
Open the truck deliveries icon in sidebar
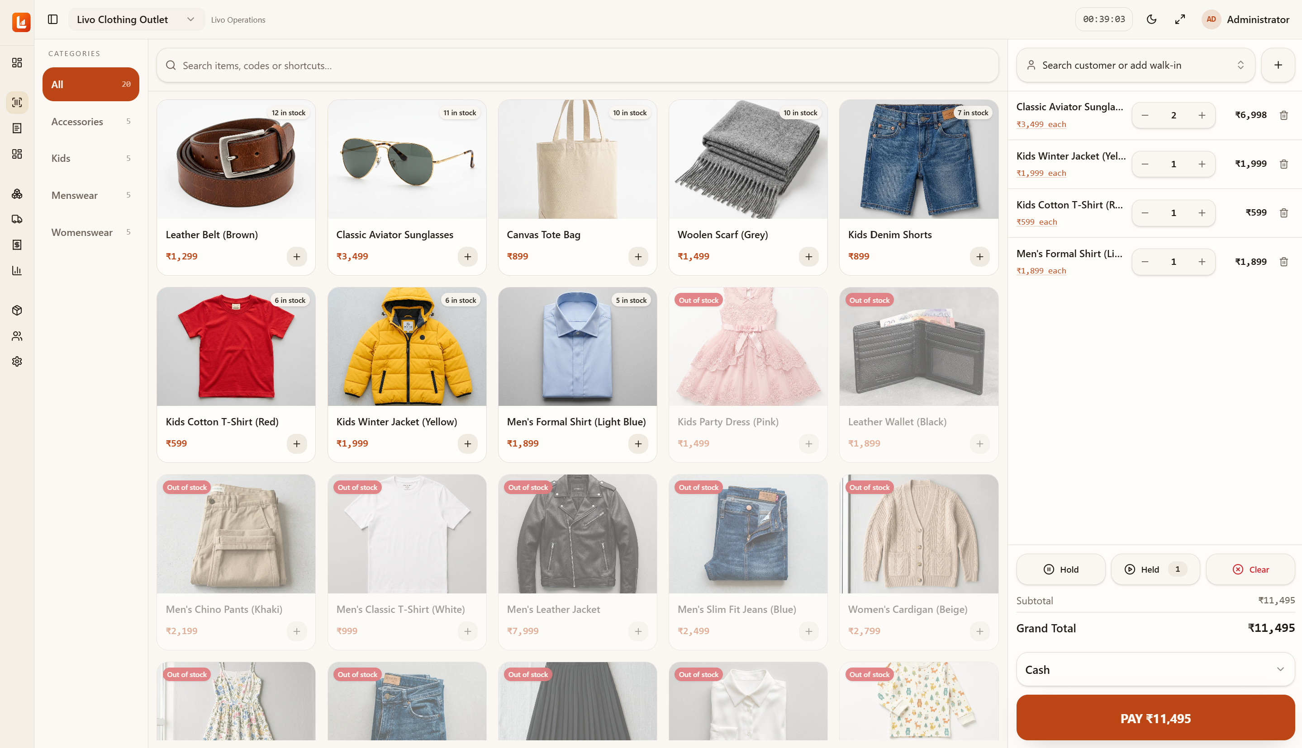pyautogui.click(x=17, y=219)
